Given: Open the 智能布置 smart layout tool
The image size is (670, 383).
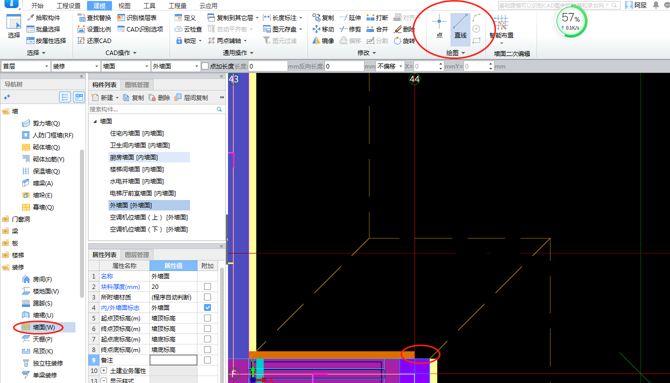Looking at the screenshot, I should (x=501, y=28).
